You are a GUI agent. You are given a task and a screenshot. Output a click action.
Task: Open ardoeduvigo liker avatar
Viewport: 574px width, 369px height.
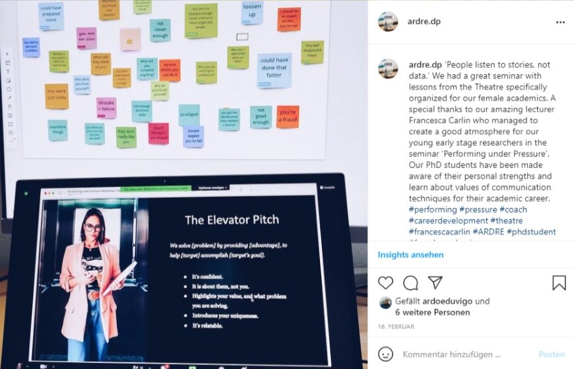tap(385, 302)
